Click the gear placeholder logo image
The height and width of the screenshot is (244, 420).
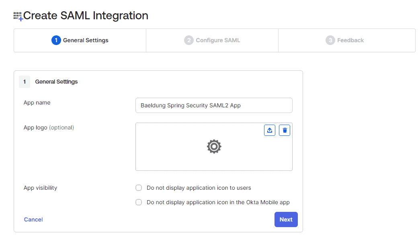[x=214, y=146]
